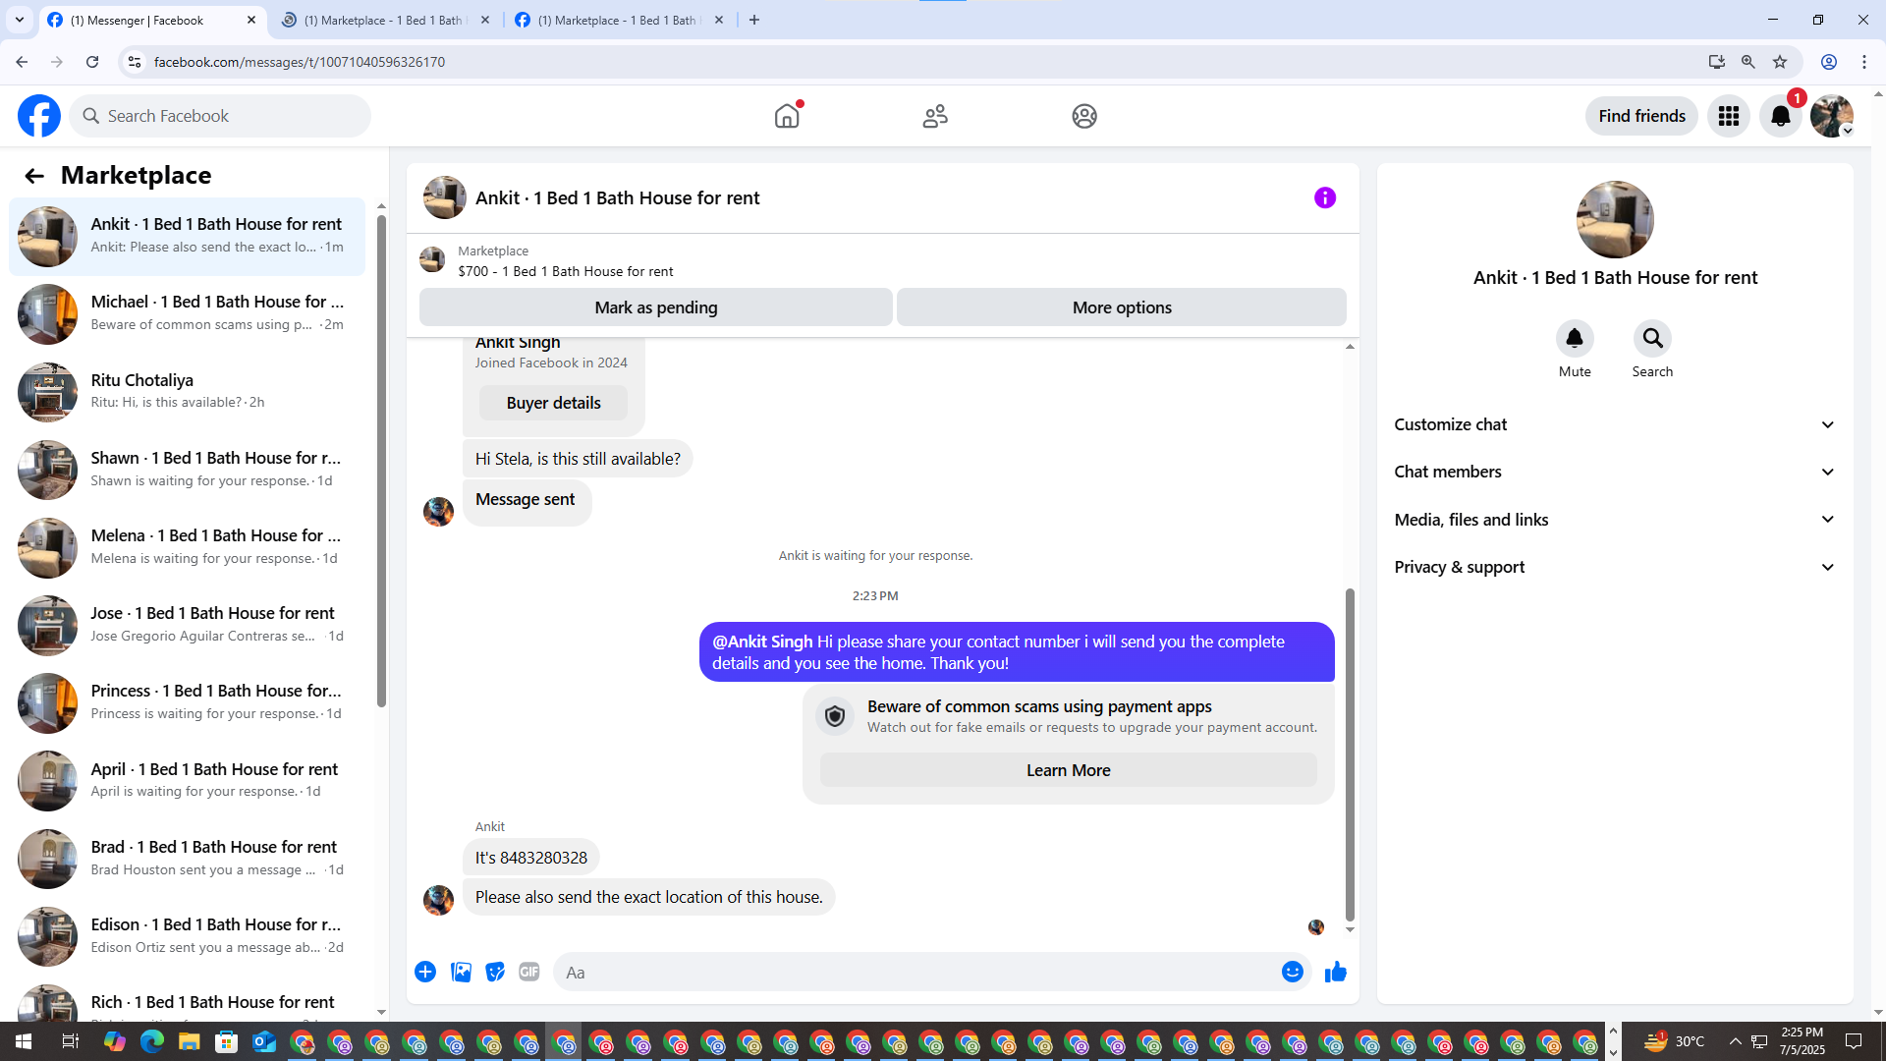This screenshot has width=1886, height=1061.
Task: Open the emoji picker in message box
Action: point(1292,973)
